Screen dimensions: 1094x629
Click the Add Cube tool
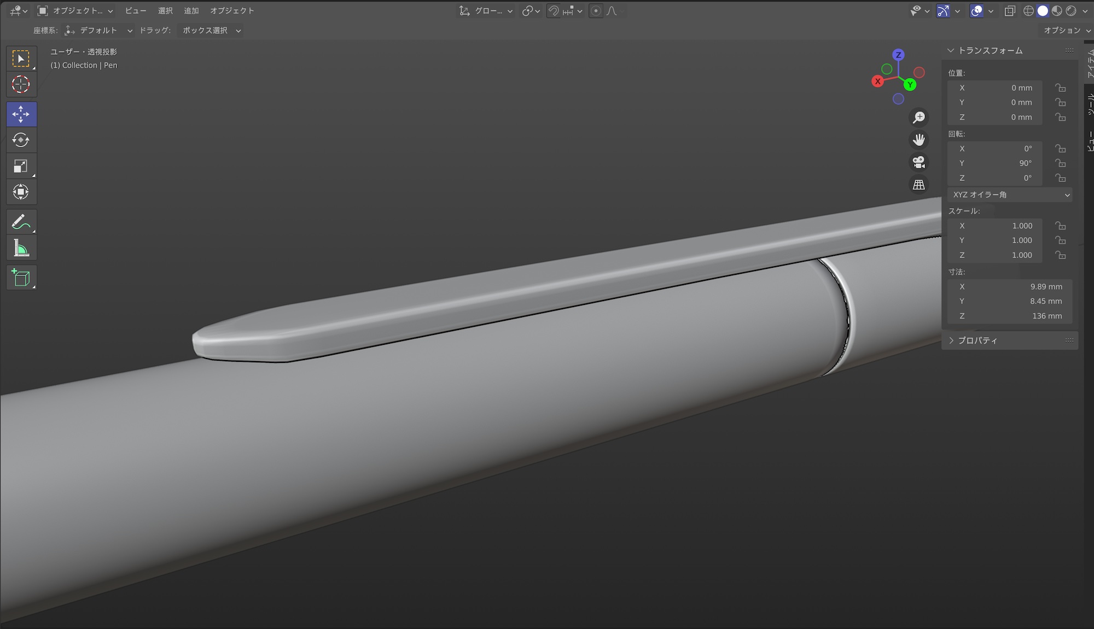[21, 278]
